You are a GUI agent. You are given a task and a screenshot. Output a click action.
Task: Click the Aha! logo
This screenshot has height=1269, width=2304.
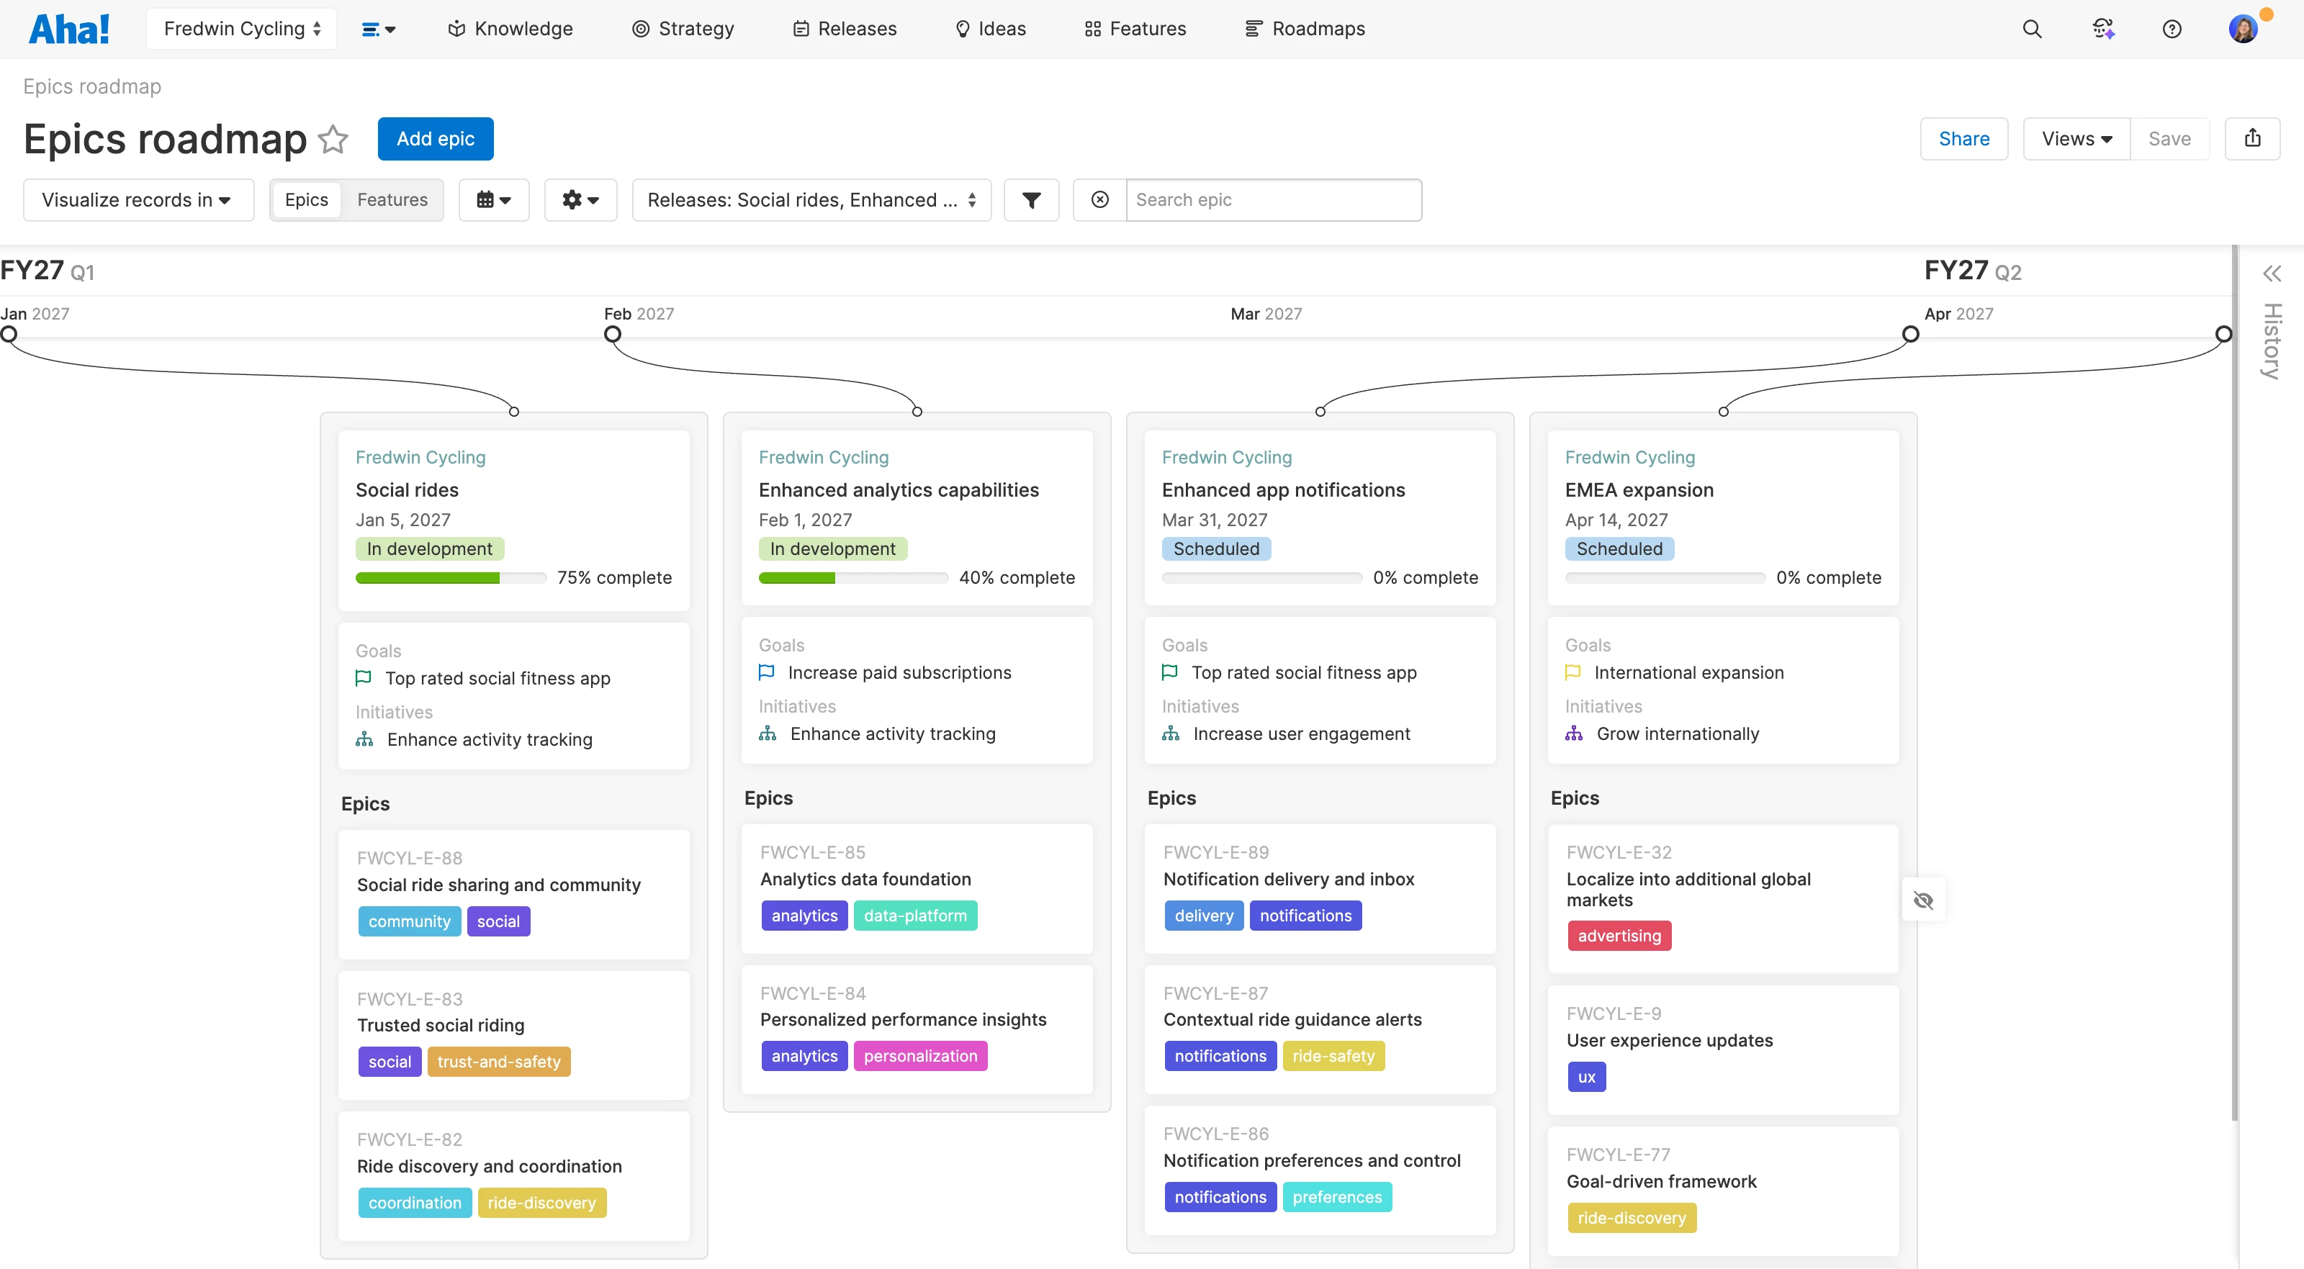[x=69, y=29]
